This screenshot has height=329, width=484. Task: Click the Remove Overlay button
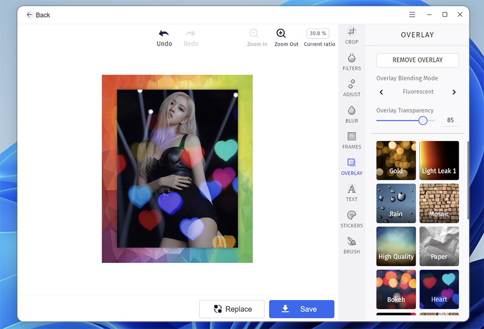click(417, 60)
